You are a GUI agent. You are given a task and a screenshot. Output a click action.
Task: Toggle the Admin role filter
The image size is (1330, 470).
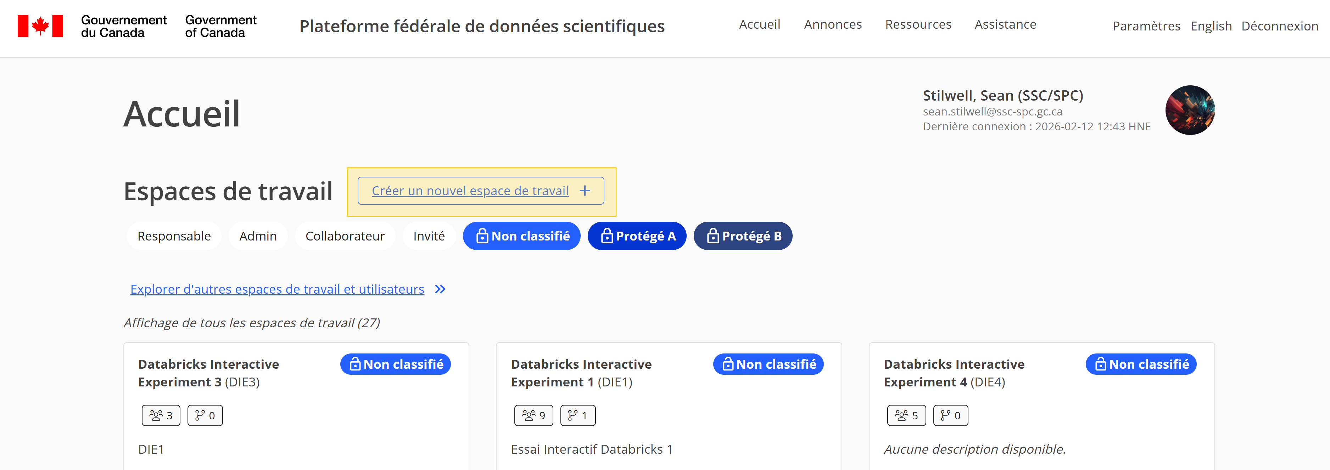point(258,236)
